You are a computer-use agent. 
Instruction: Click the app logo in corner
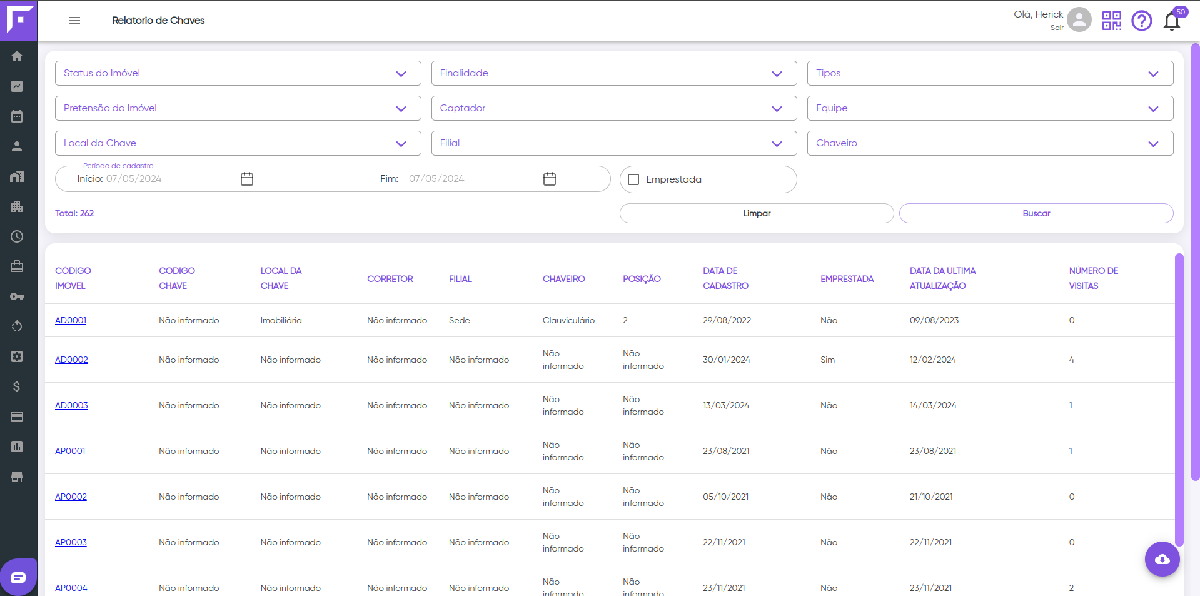tap(19, 20)
